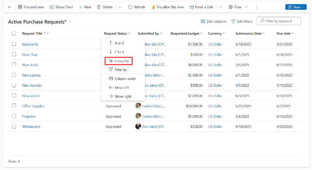Viewport: 312px width, 170px height.
Task: Open the Flow command
Action: pos(235,7)
